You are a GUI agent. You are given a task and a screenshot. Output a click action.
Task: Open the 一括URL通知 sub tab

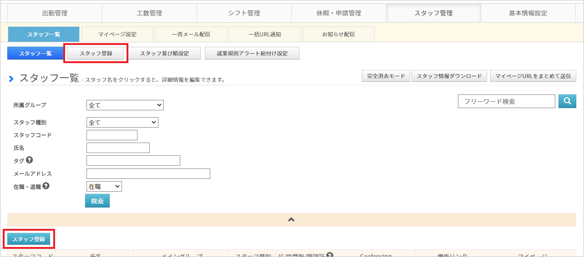tap(265, 34)
